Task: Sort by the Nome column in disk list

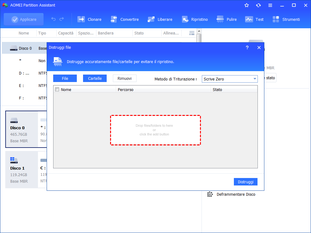Action: coord(24,33)
